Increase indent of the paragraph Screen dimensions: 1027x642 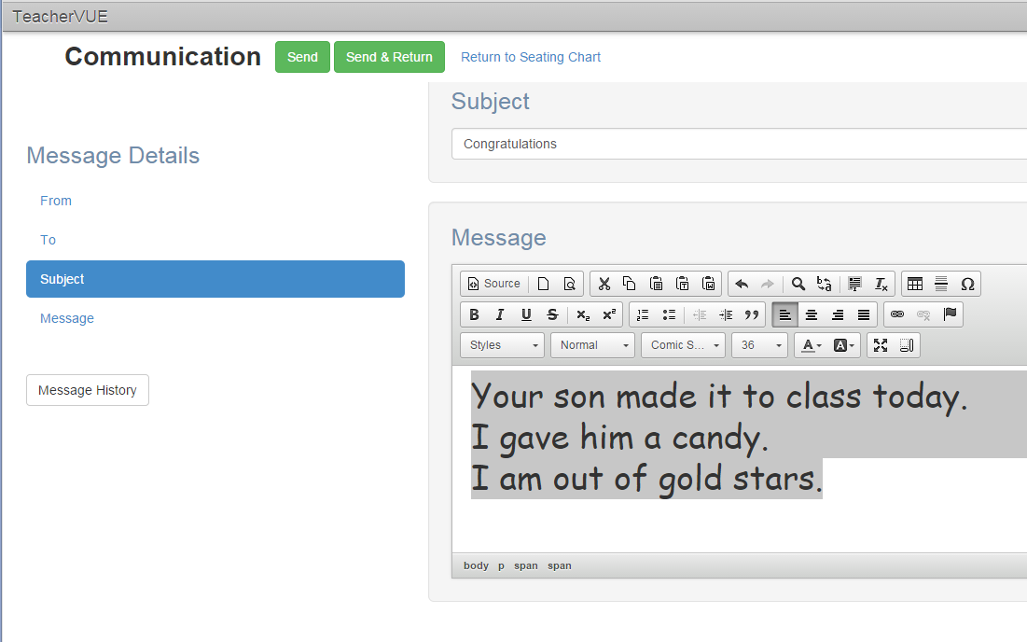[726, 314]
